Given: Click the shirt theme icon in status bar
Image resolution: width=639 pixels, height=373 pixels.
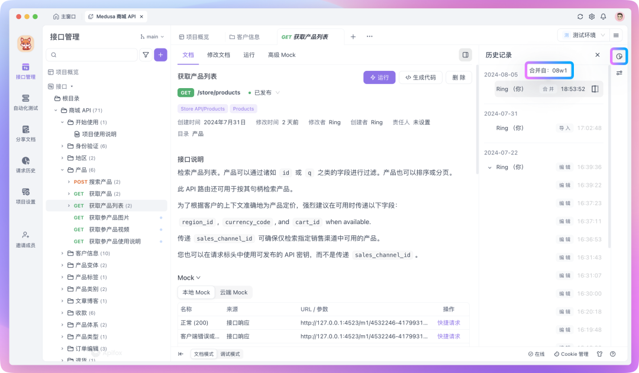Looking at the screenshot, I should pos(599,354).
